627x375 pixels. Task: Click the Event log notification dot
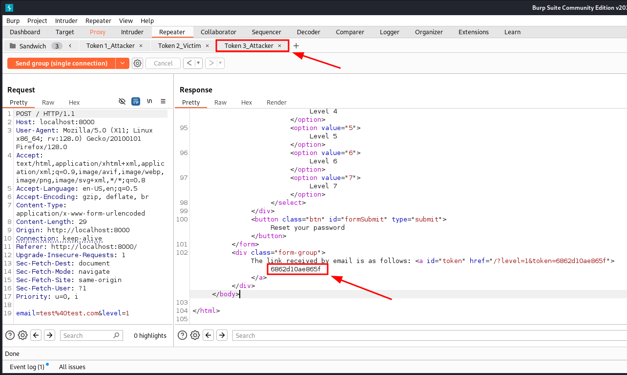(47, 364)
